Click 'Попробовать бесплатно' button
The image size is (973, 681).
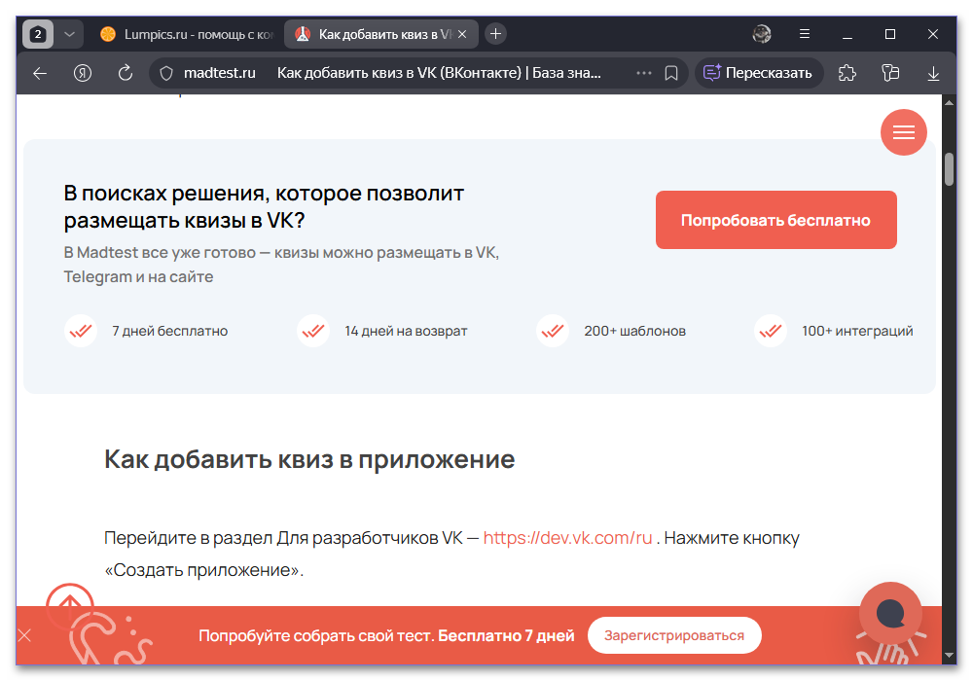(x=775, y=220)
